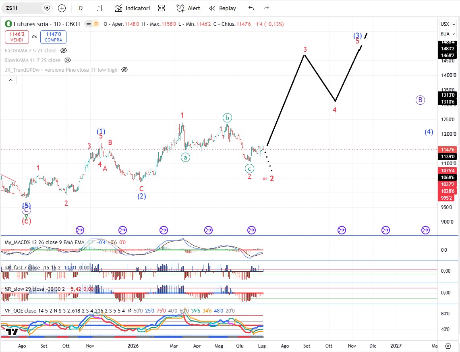460x352 pixels.
Task: Open chart settings gear icon bottom right
Action: (x=448, y=346)
